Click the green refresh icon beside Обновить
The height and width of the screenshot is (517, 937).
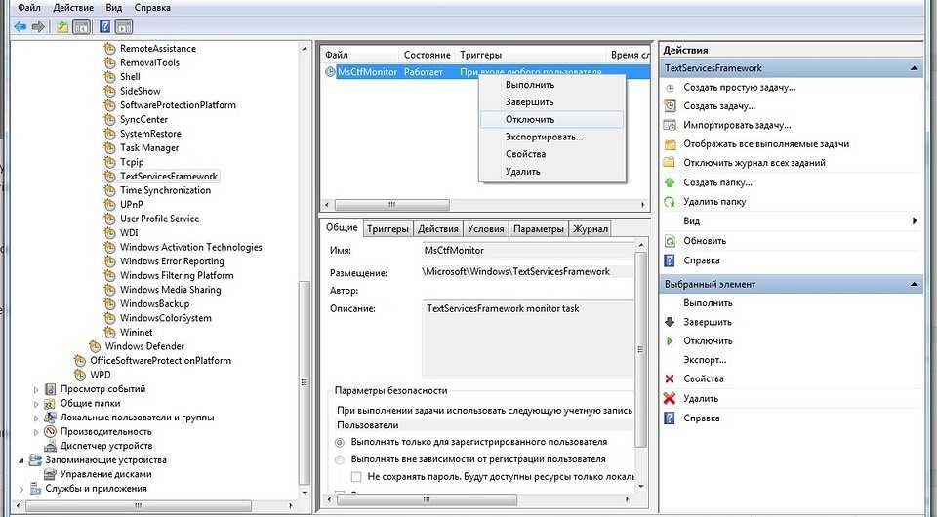click(670, 241)
